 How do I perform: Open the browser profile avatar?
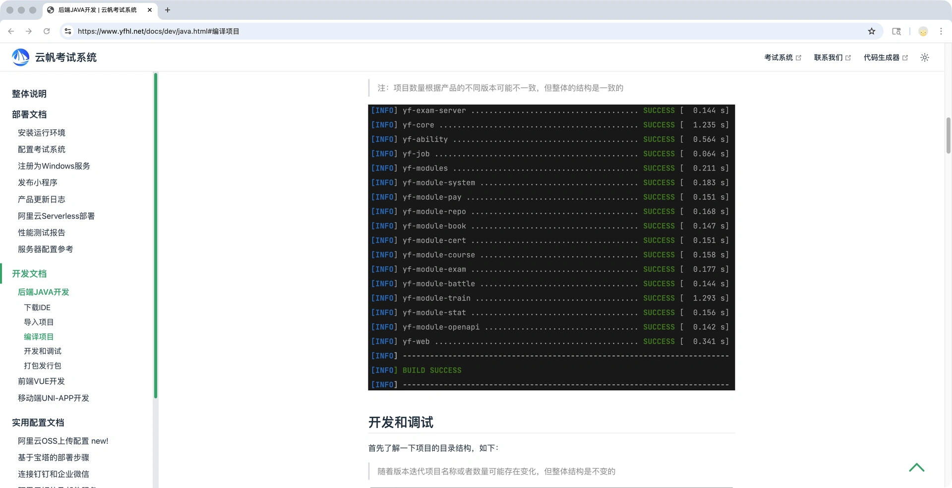(x=923, y=31)
